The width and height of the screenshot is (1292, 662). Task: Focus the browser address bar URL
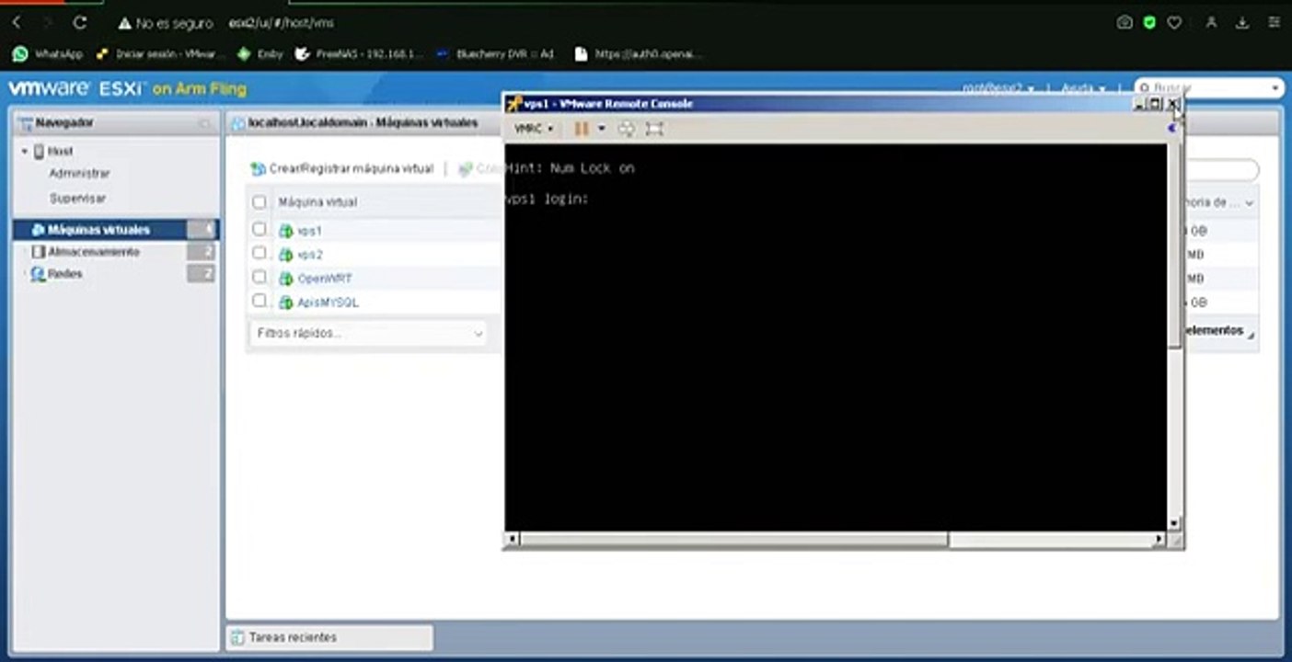click(x=282, y=23)
